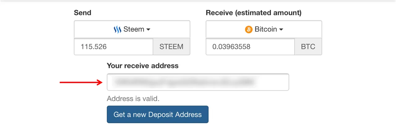Click the Address is valid message

coord(133,99)
